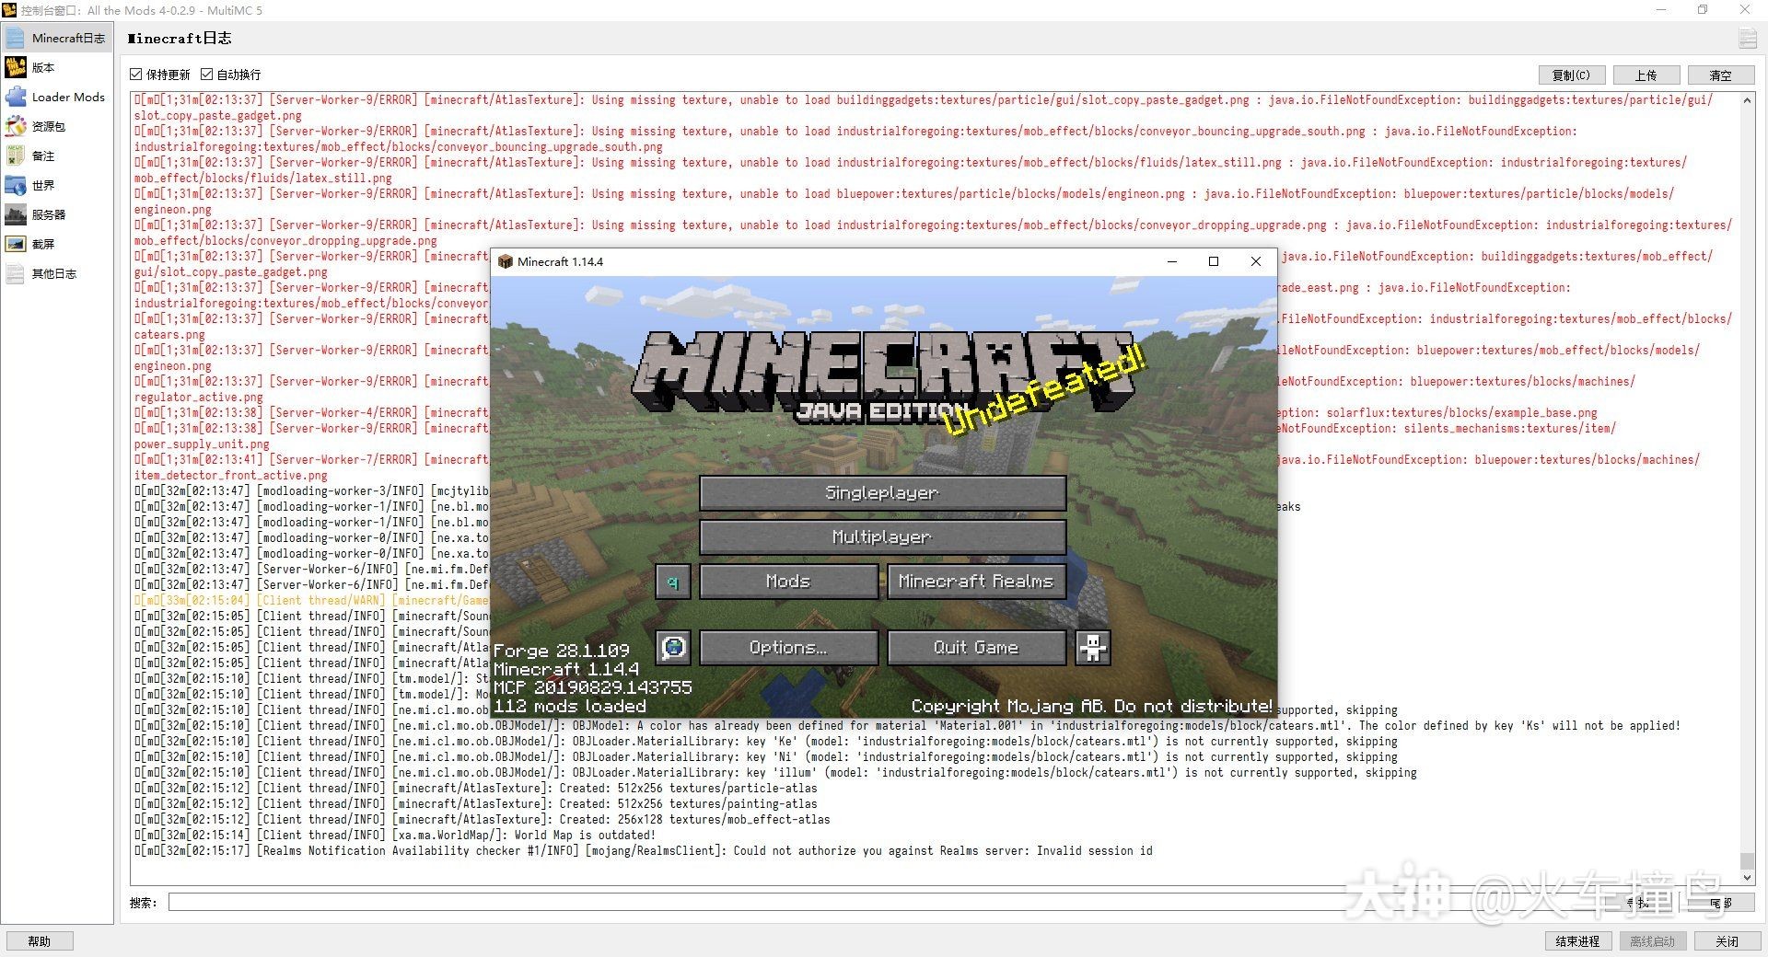Click the 离线启动 offline launch button

coord(1652,941)
